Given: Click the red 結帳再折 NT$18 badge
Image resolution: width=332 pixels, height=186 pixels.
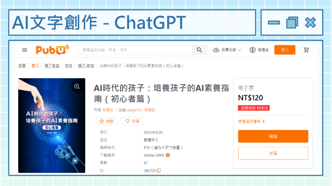Looking at the screenshot, I should pyautogui.click(x=254, y=108).
